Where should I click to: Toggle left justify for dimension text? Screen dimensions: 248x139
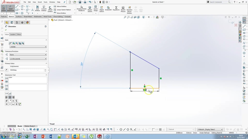coord(6,97)
